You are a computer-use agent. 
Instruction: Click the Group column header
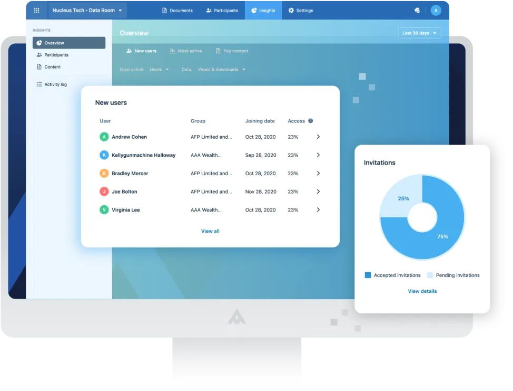pos(198,121)
